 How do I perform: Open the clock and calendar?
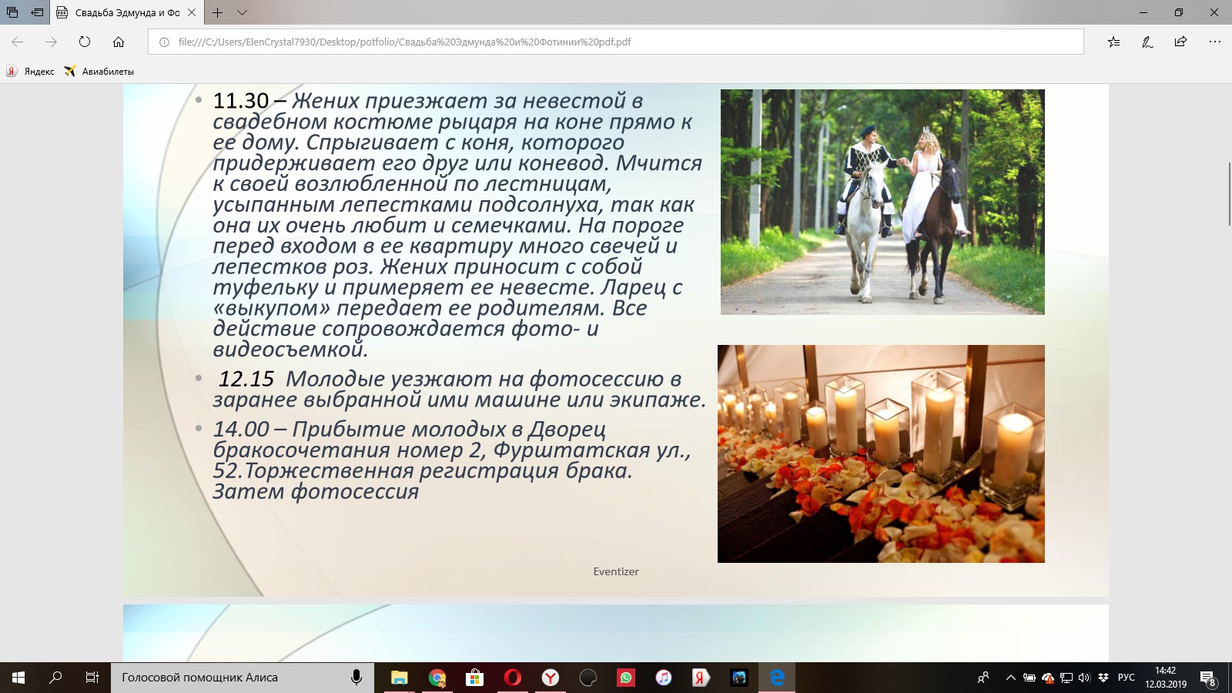pos(1166,678)
